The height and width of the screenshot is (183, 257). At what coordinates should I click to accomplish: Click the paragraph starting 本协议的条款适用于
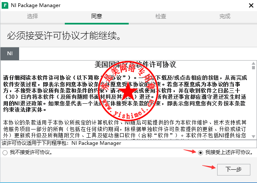[125, 129]
